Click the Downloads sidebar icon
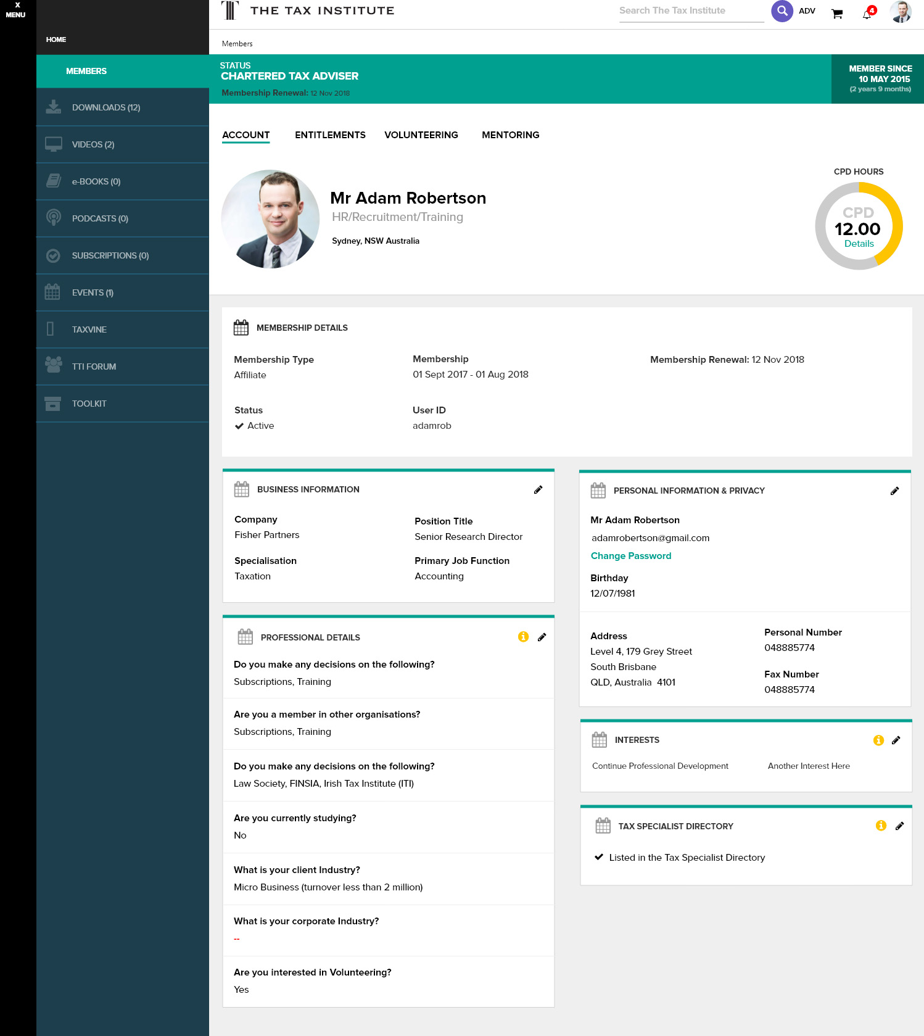This screenshot has width=924, height=1036. point(54,107)
